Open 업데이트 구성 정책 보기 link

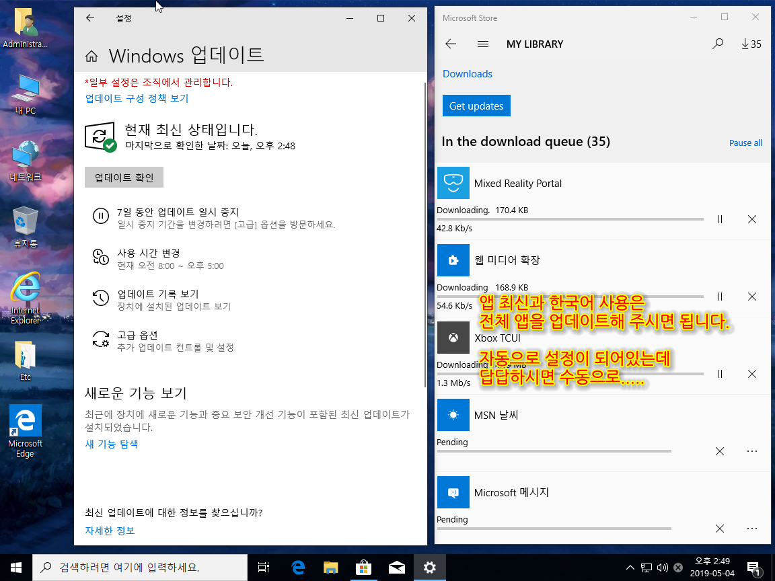tap(137, 98)
